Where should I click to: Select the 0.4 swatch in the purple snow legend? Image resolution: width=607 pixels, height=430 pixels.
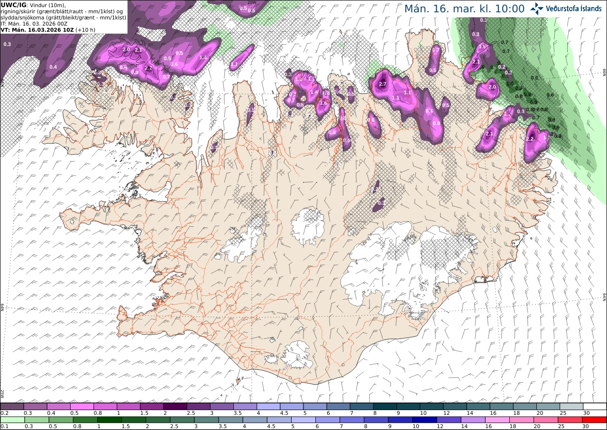[58, 406]
